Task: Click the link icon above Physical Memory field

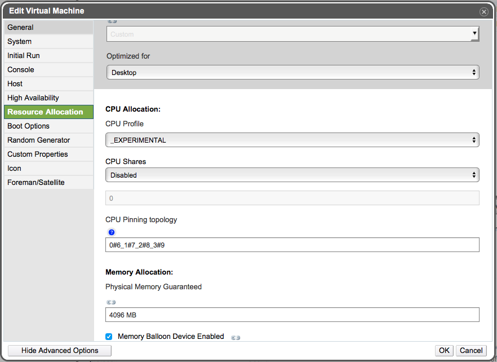Action: (x=111, y=302)
